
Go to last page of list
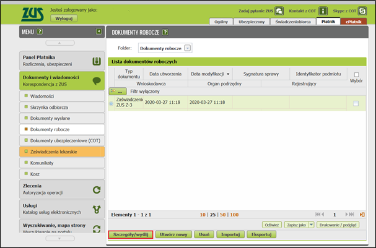pyautogui.click(x=351, y=214)
